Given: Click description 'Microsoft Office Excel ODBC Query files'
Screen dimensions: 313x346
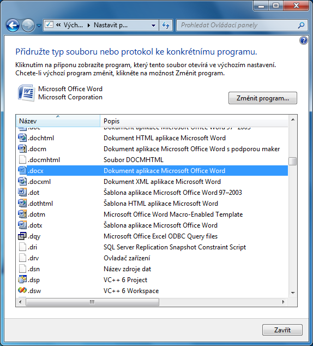Looking at the screenshot, I should pos(161,236).
